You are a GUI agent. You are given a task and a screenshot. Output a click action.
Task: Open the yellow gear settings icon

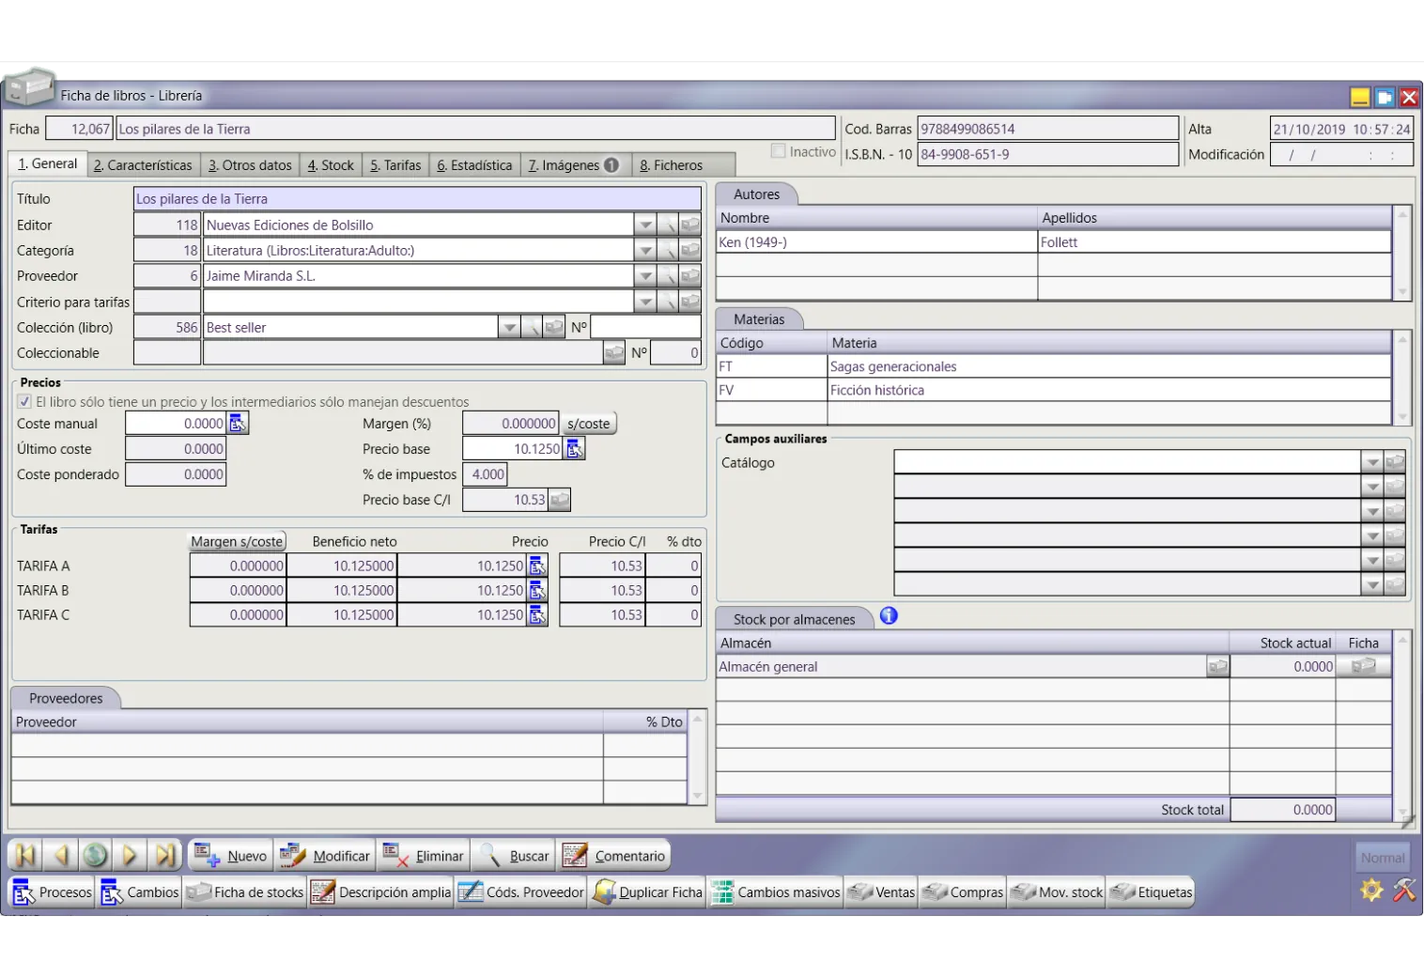point(1371,890)
